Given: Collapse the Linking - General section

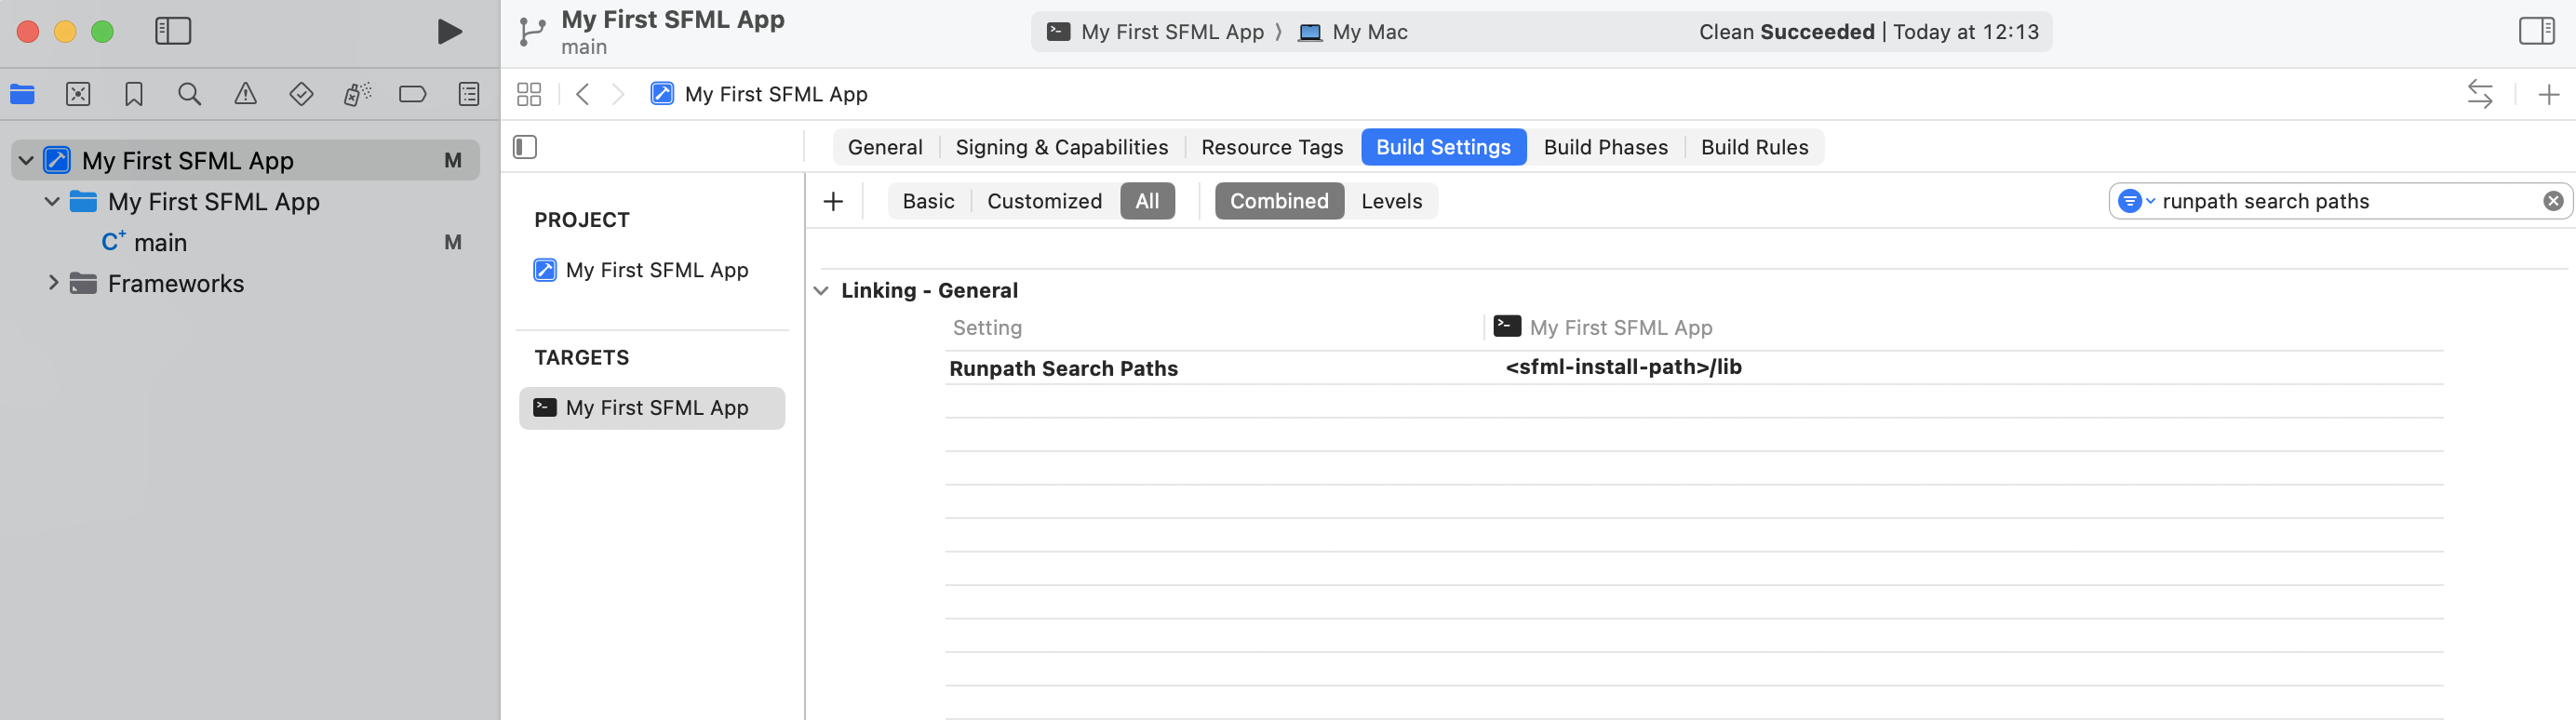Looking at the screenshot, I should click(822, 290).
